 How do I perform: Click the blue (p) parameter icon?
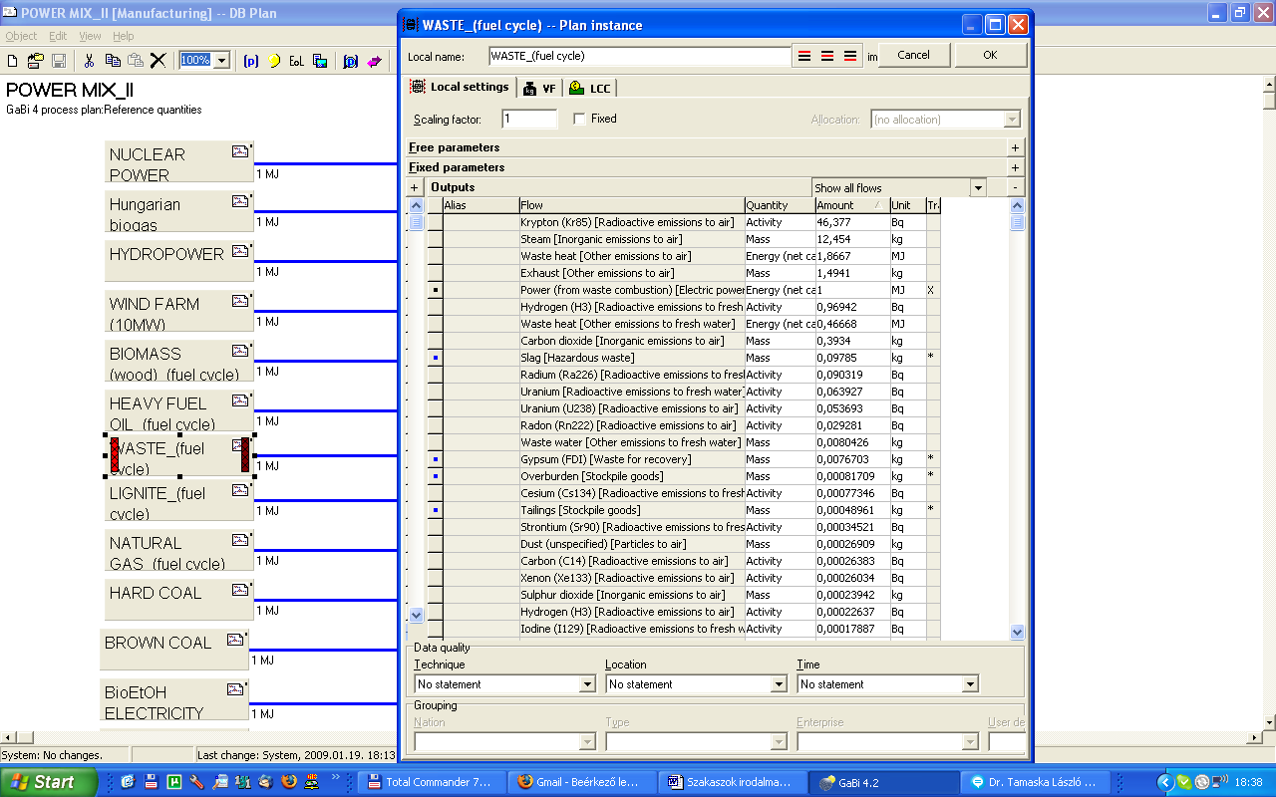[251, 61]
